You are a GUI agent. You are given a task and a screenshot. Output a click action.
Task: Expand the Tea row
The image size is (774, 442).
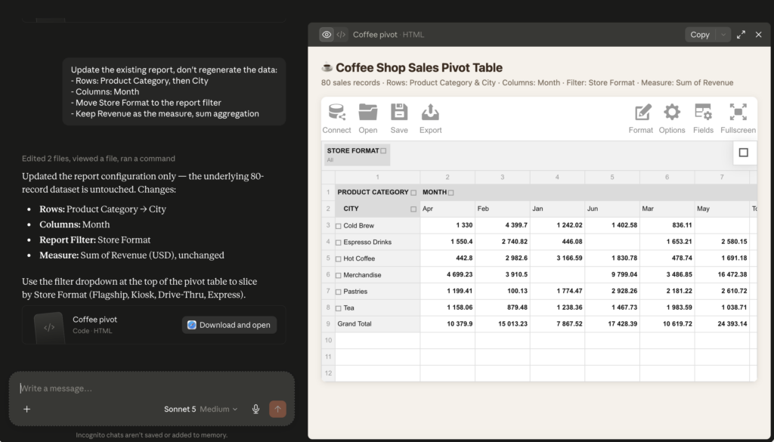[x=339, y=308]
